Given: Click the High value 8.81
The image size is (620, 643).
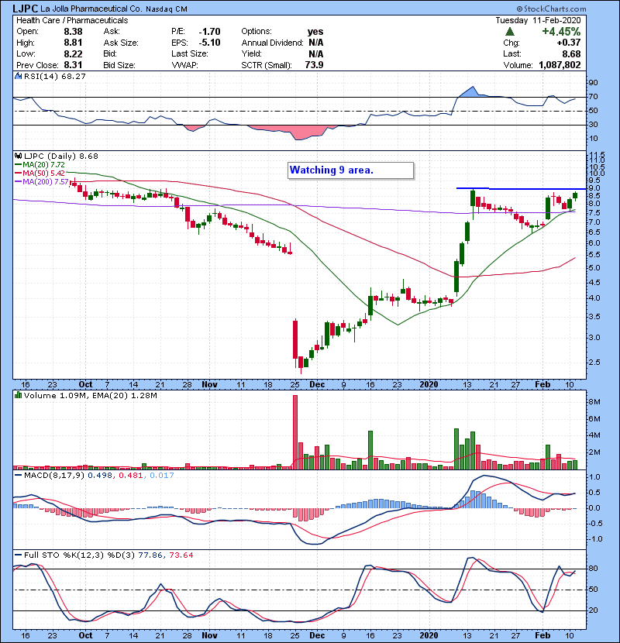Looking at the screenshot, I should [x=73, y=43].
